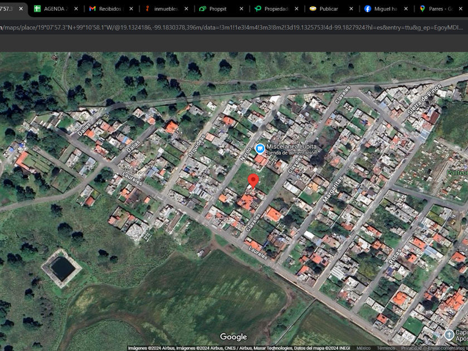Close the AGENDA tab
The image size is (468, 351).
76,9
